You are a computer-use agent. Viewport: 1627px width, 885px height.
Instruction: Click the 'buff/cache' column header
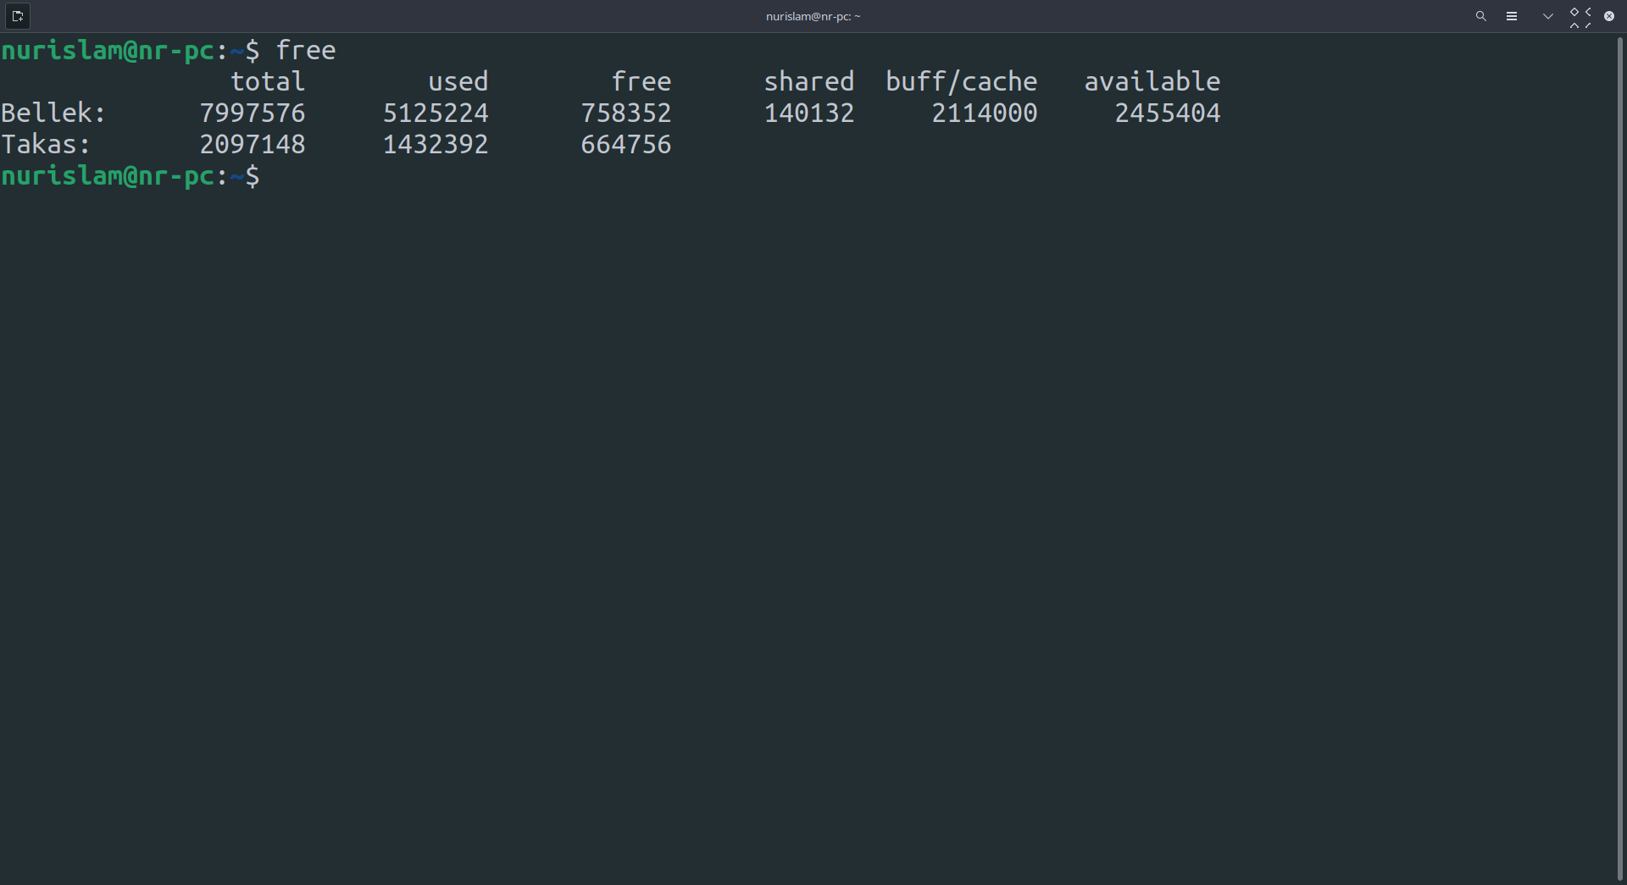[961, 82]
